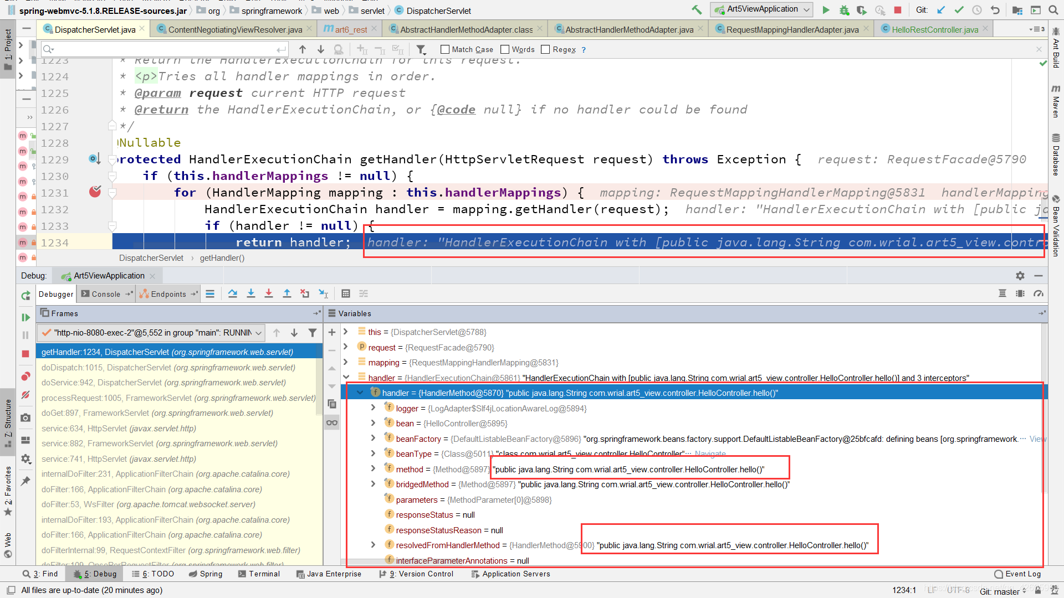Open the http-nio-8080-exec-2 thread dropdown
1064x598 pixels.
click(x=151, y=333)
